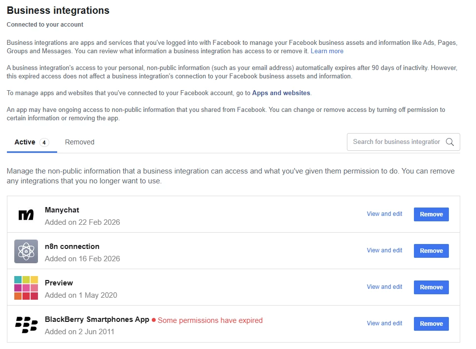Remove the BlackBerry Smartphones App

[x=431, y=324]
